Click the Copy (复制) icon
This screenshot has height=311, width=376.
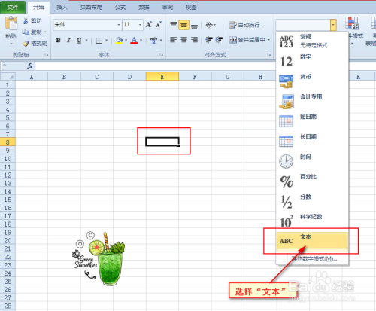pyautogui.click(x=26, y=32)
